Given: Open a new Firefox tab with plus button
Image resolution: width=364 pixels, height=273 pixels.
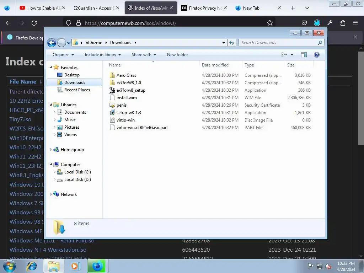Looking at the screenshot, I should [x=293, y=8].
